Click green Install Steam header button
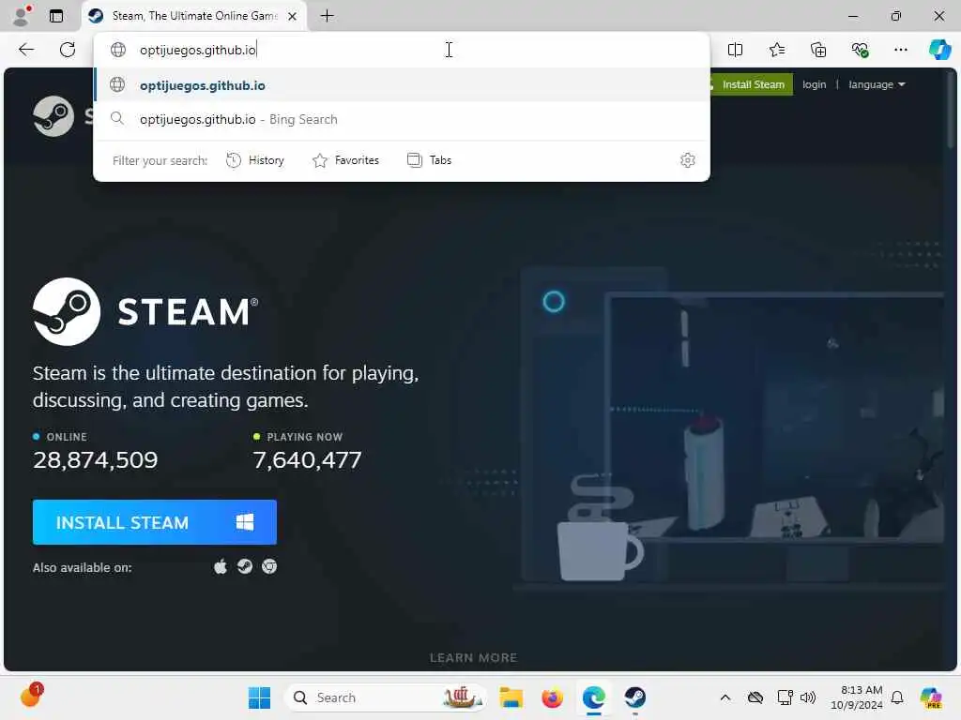 point(752,84)
